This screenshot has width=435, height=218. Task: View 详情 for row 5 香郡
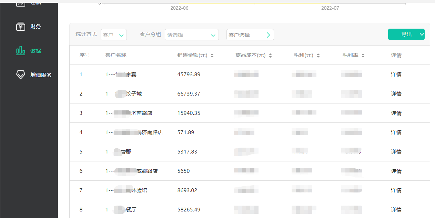pyautogui.click(x=396, y=152)
